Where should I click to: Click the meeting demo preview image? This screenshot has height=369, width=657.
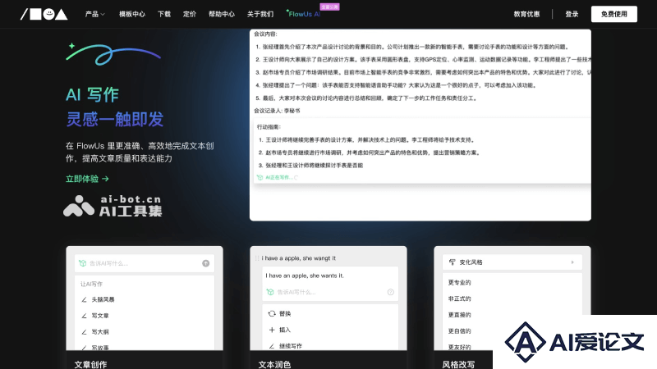click(x=420, y=125)
